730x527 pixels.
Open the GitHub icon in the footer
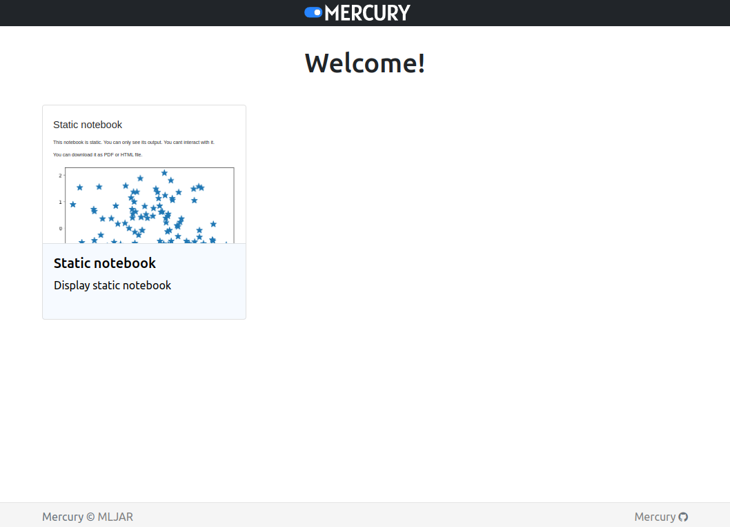click(683, 517)
